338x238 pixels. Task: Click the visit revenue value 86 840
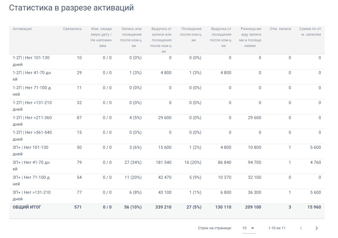coord(224,162)
